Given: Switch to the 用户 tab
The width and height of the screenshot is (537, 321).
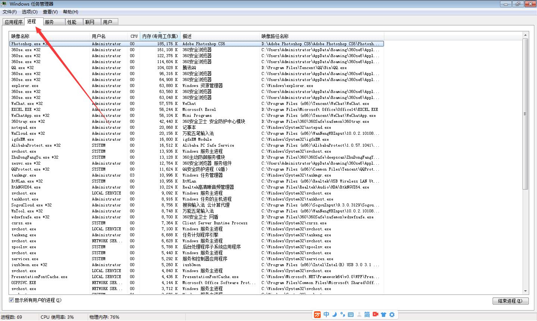Looking at the screenshot, I should tap(110, 22).
